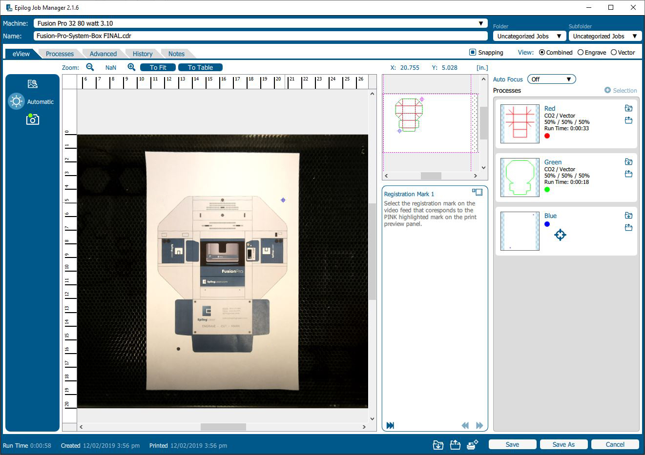Click the print preview vertical scrollbar thumb

tap(484, 123)
